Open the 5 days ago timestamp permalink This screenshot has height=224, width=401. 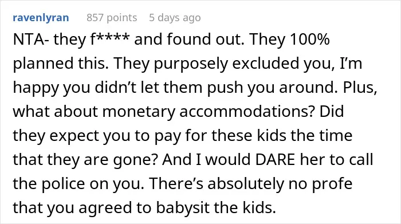tap(175, 18)
